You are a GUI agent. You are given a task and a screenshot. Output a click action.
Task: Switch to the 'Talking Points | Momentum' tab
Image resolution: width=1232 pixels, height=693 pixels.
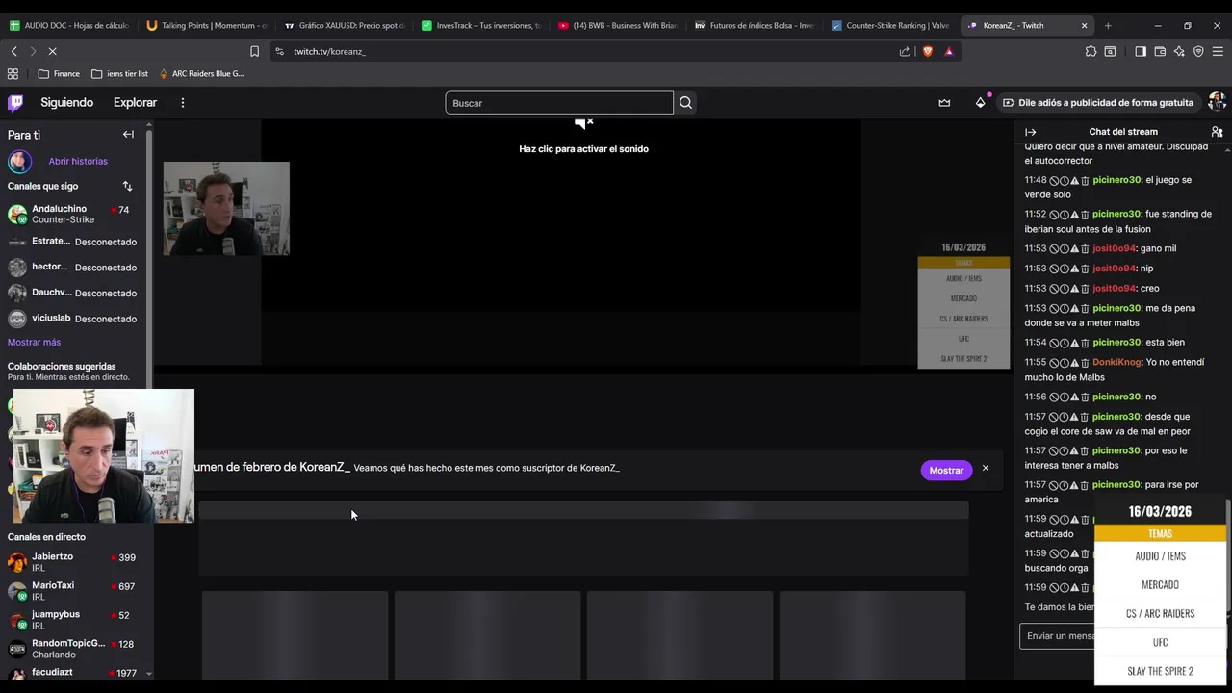coord(206,26)
